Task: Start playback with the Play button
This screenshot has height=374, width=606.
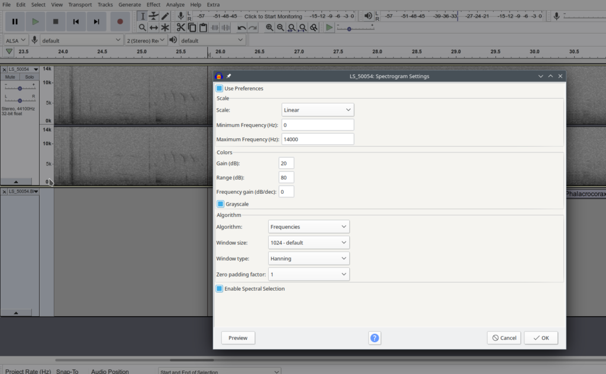Action: pos(35,22)
